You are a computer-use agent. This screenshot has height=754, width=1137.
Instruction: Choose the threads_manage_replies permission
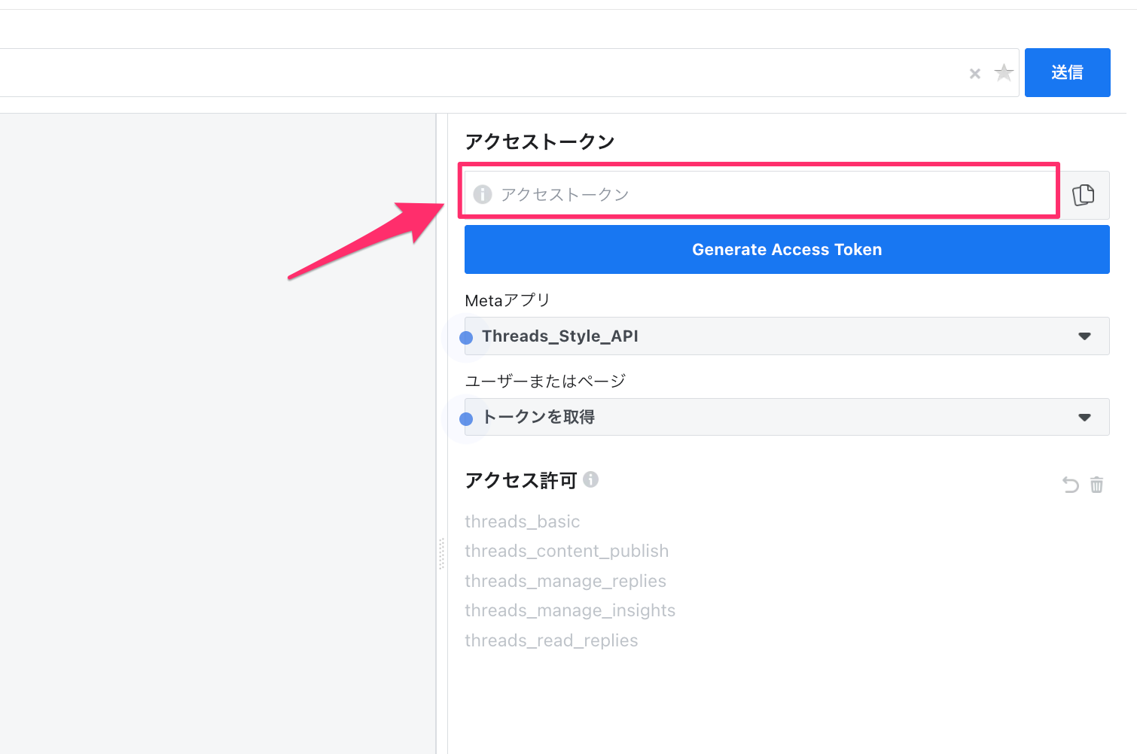pos(565,581)
